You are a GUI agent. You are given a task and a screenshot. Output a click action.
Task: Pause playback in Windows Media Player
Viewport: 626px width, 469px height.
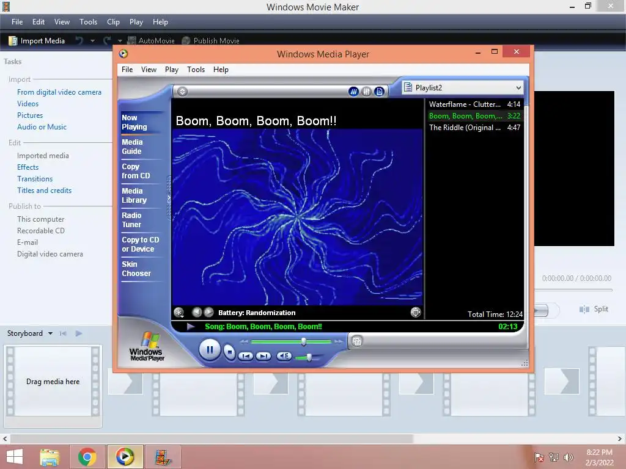210,350
